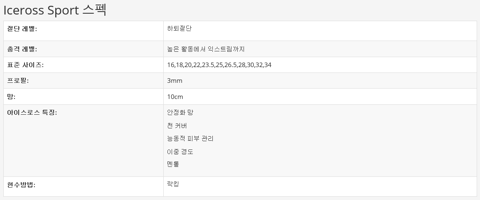This screenshot has height=200, width=480.
Task: Select the 멘톨 feature
Action: 173,164
